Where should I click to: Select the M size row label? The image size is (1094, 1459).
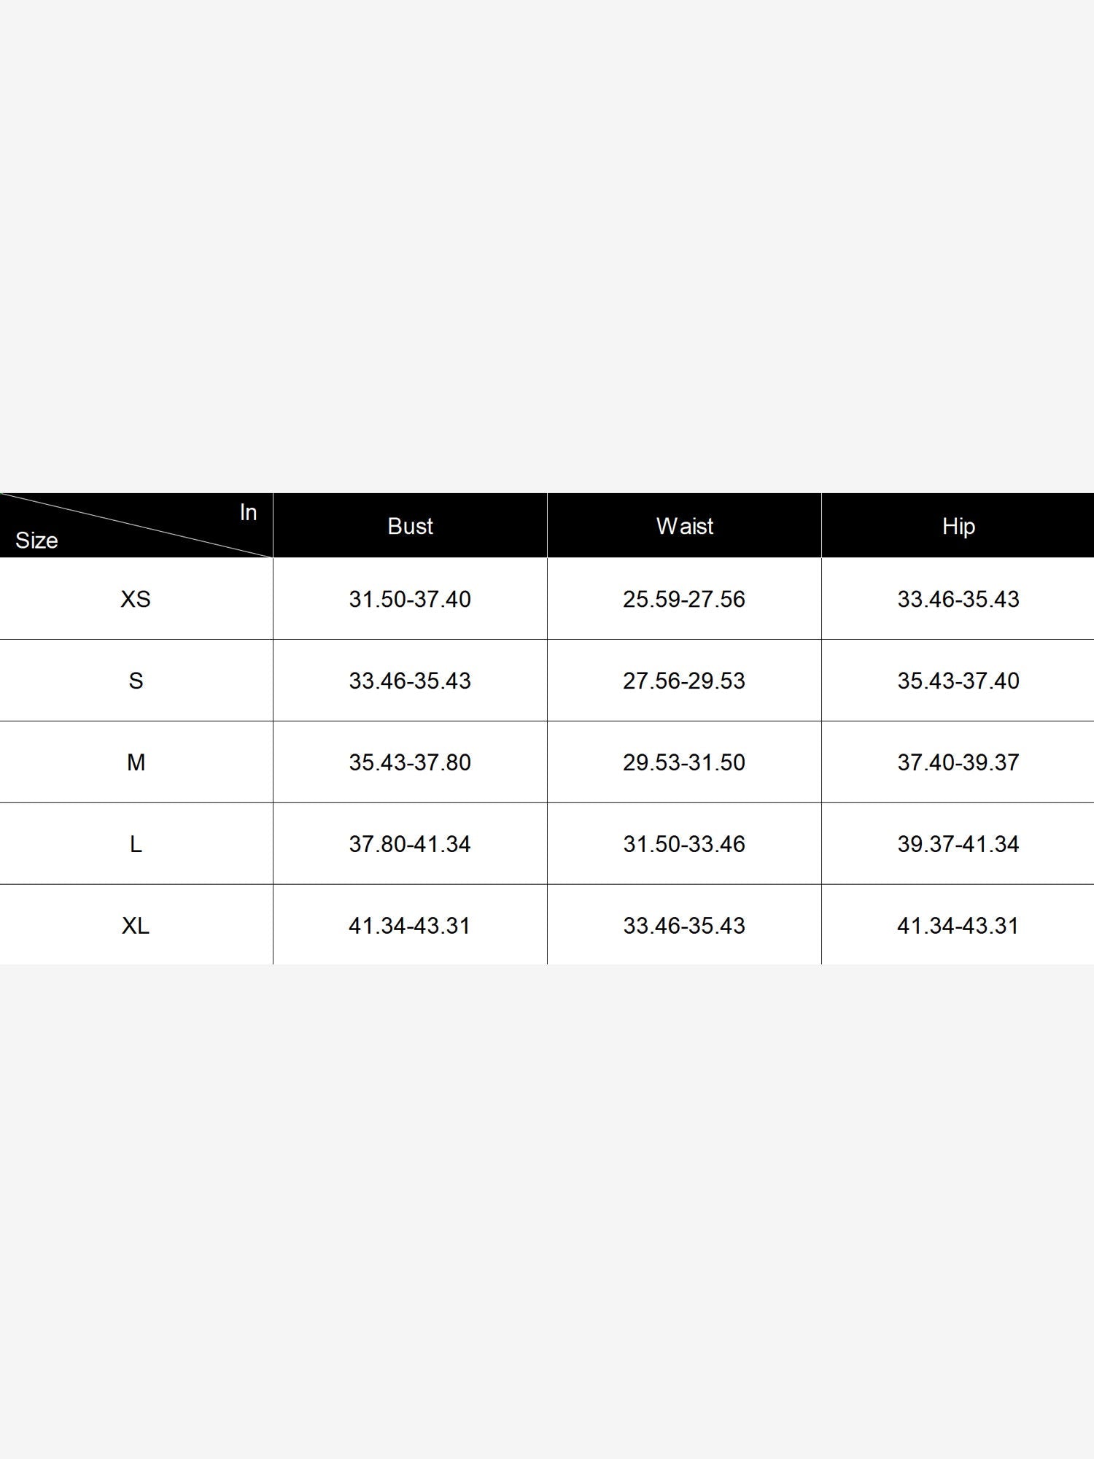(136, 762)
